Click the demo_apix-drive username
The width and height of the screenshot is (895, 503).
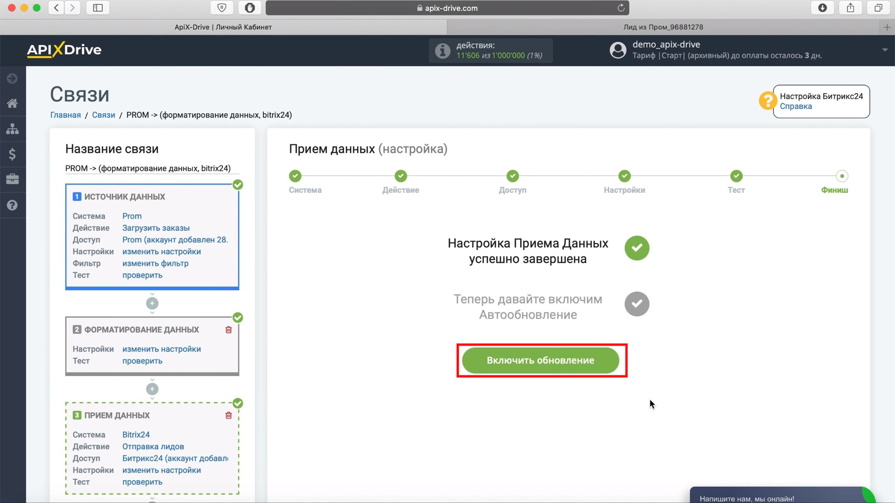666,45
